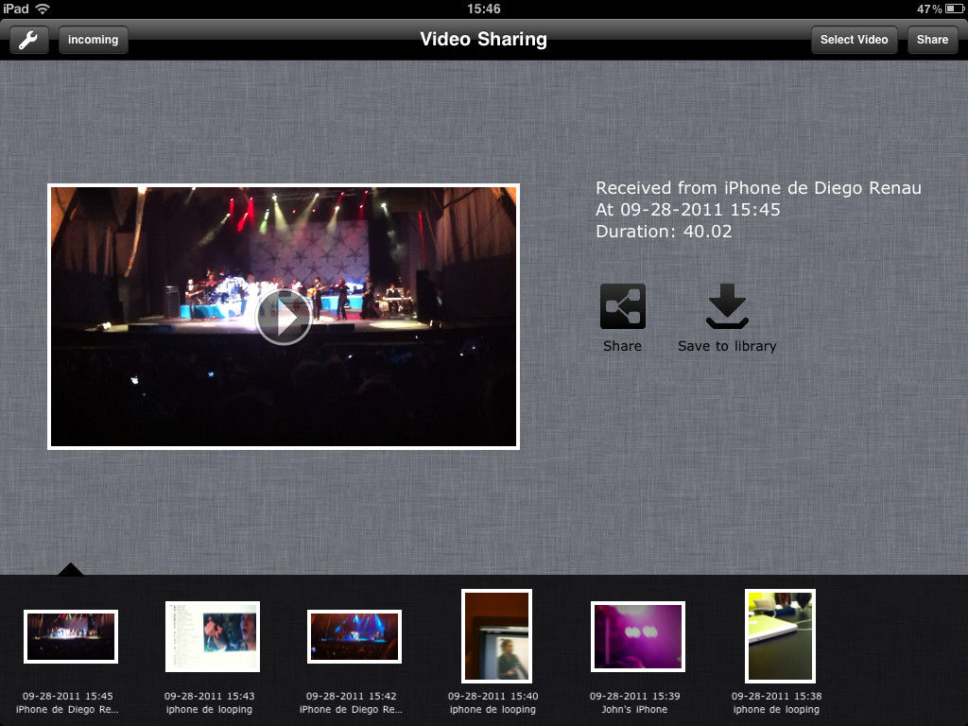Open settings via the wrench icon

coord(29,40)
